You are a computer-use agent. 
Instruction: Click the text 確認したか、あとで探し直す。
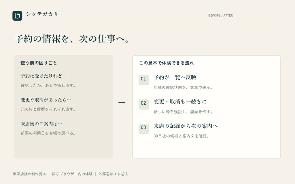click(x=48, y=85)
